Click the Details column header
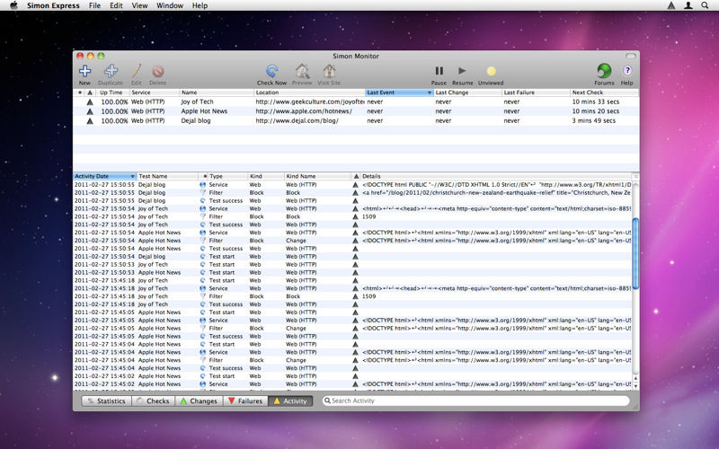 tap(496, 176)
